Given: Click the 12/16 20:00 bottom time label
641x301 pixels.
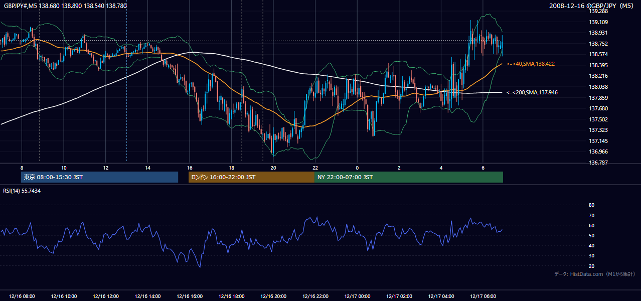Looking at the screenshot, I should 273,296.
